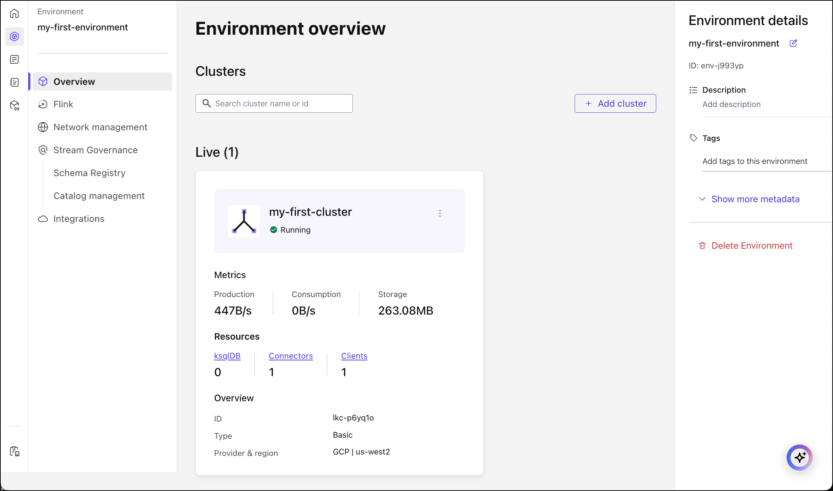Open the AI assistant sparkle button
The height and width of the screenshot is (491, 833).
(799, 457)
